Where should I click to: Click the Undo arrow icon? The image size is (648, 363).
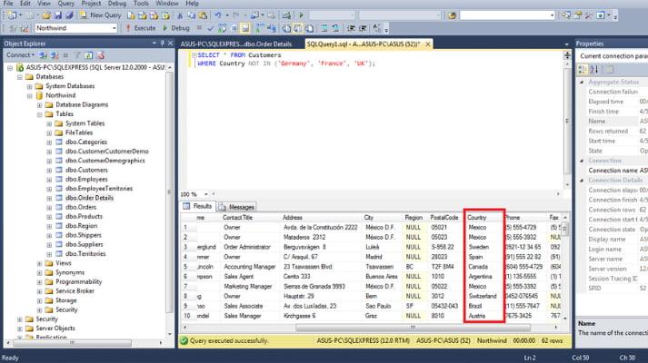[x=218, y=15]
